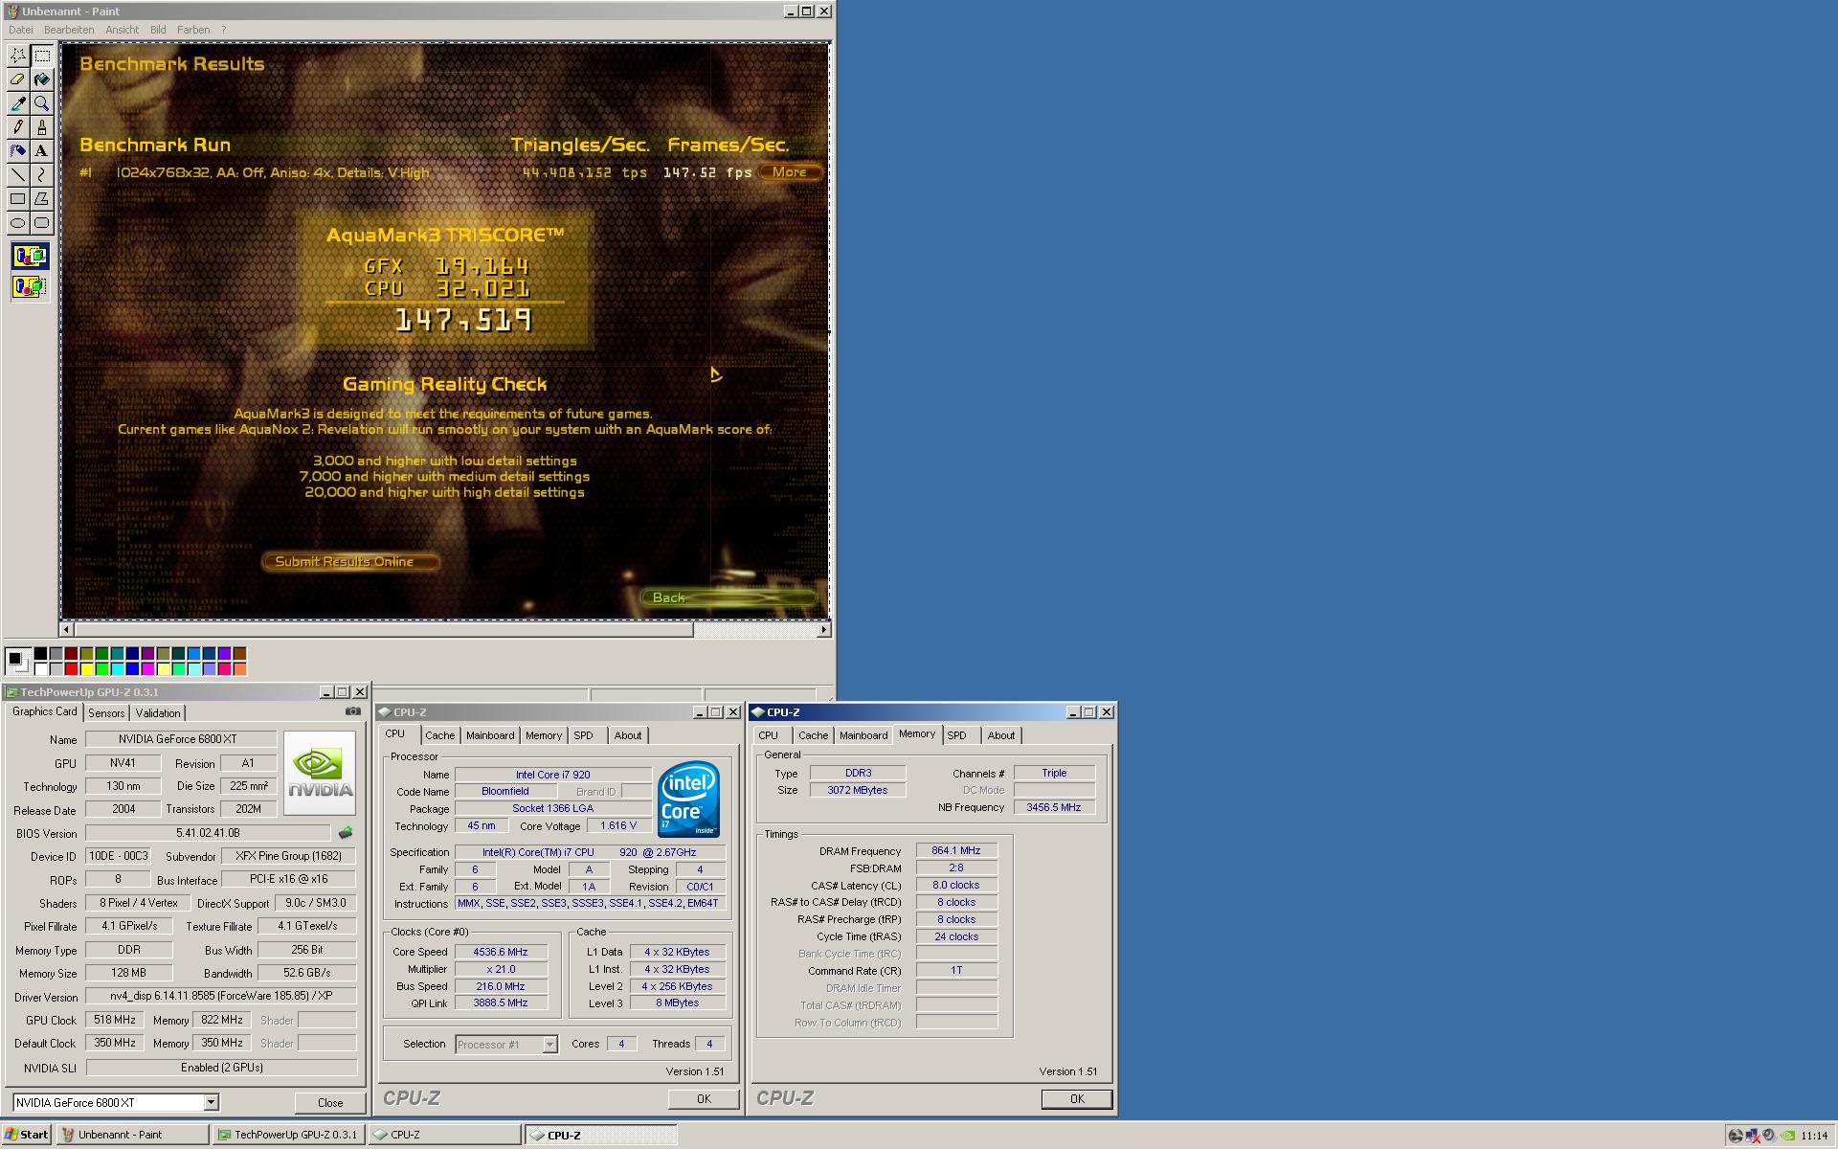Select the Magnifier tool in Paint
This screenshot has width=1838, height=1149.
coord(42,103)
